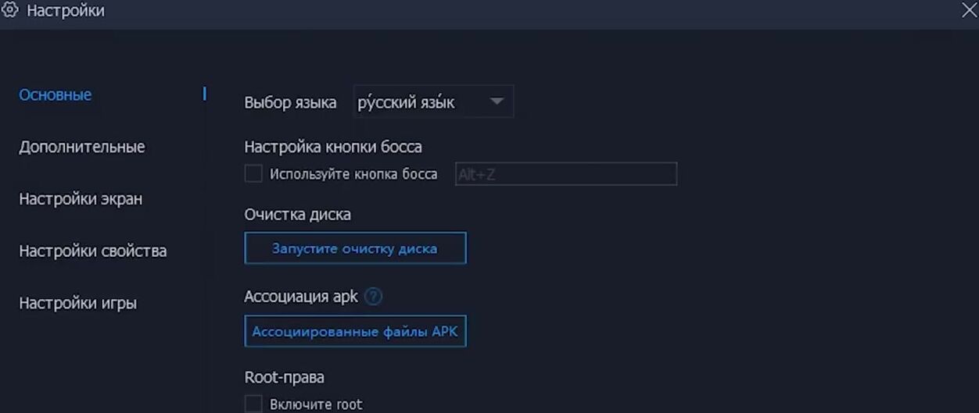Screen dimensions: 979x413
Task: Click the question mark help icon beside Ассоциация apk
Action: pos(374,297)
